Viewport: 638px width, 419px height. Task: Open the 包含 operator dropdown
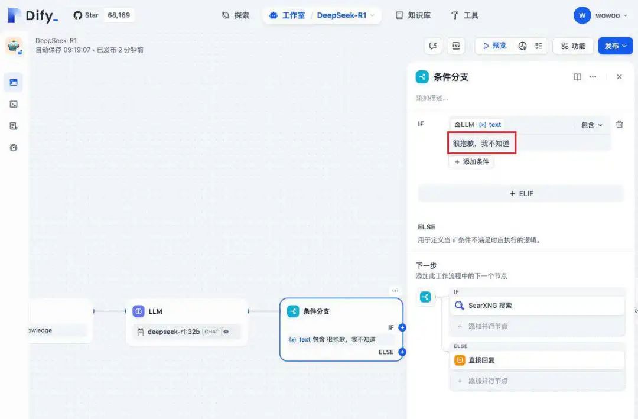coord(591,125)
